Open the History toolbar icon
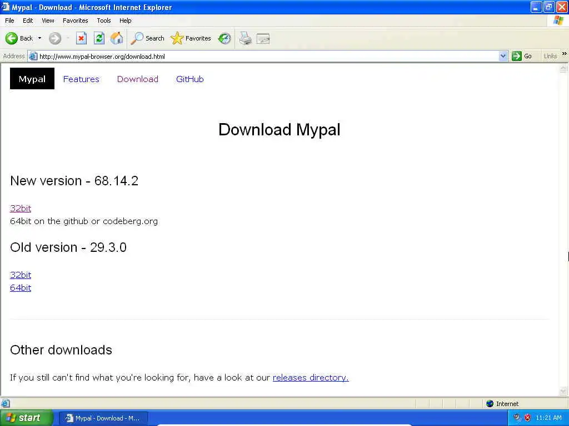Image resolution: width=569 pixels, height=426 pixels. click(x=224, y=38)
